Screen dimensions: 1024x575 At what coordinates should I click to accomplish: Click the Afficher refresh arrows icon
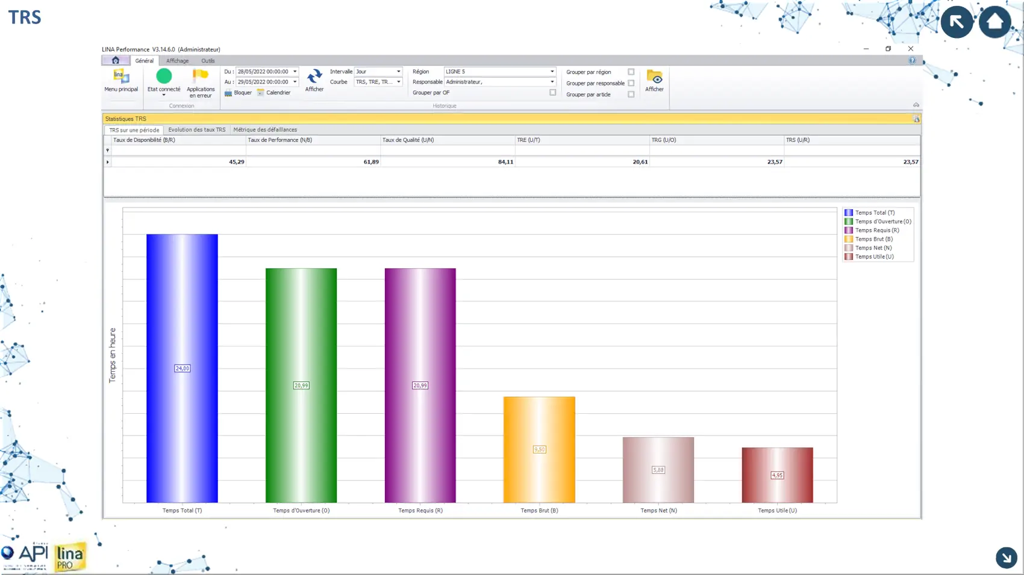pyautogui.click(x=314, y=76)
